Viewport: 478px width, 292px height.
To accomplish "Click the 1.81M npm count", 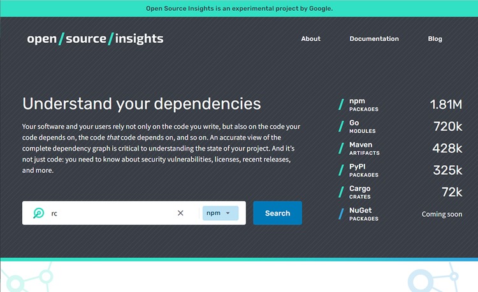I will click(446, 105).
